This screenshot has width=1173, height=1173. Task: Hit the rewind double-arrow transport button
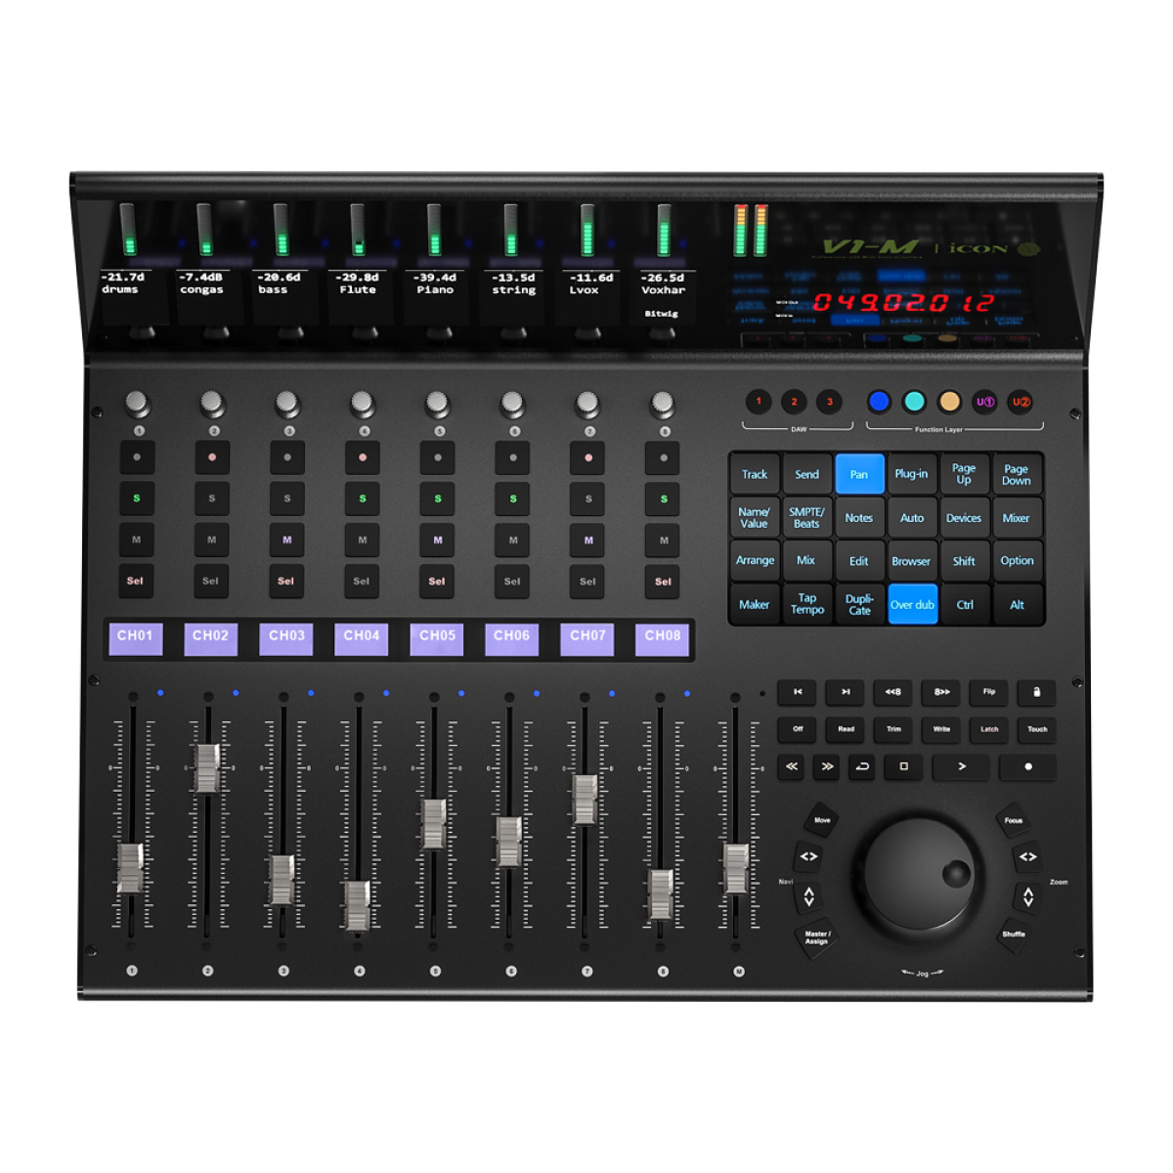pyautogui.click(x=792, y=766)
